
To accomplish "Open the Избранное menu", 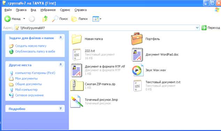I will tap(48, 10).
